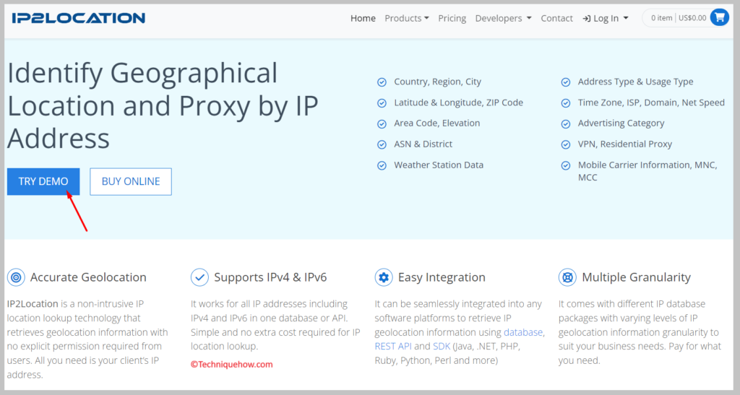740x395 pixels.
Task: Follow the REST API link
Action: [x=393, y=347]
